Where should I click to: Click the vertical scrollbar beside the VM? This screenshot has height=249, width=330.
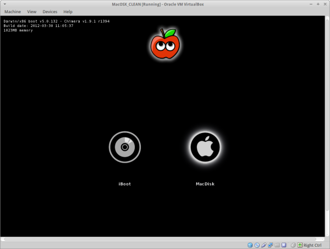pos(327,115)
